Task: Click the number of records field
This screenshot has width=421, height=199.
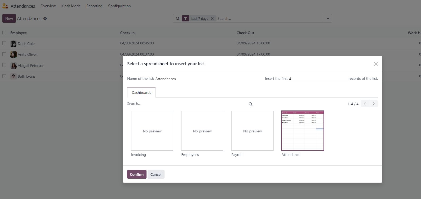Action: click(318, 79)
